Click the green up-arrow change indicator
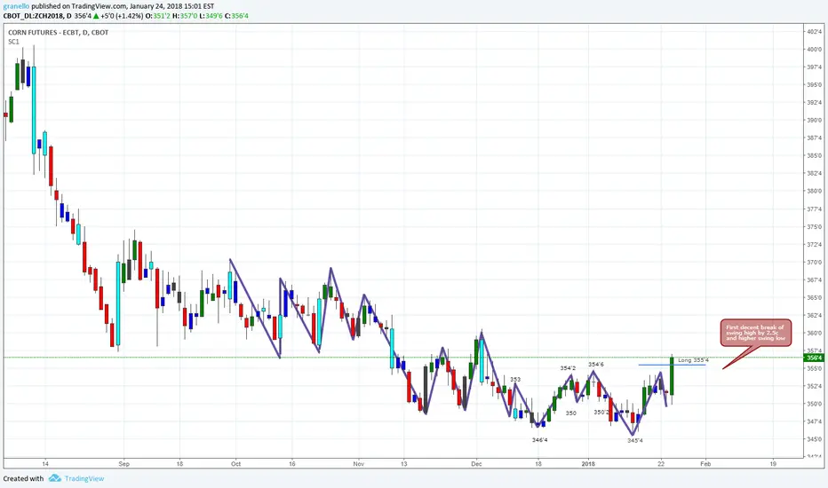828x488 pixels. pyautogui.click(x=96, y=16)
